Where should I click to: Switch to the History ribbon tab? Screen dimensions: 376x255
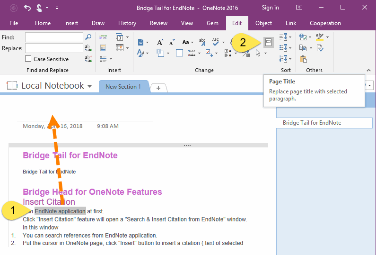(x=127, y=23)
